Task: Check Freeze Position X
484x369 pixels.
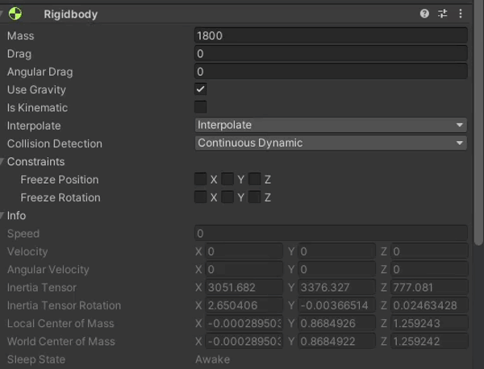Action: (201, 179)
